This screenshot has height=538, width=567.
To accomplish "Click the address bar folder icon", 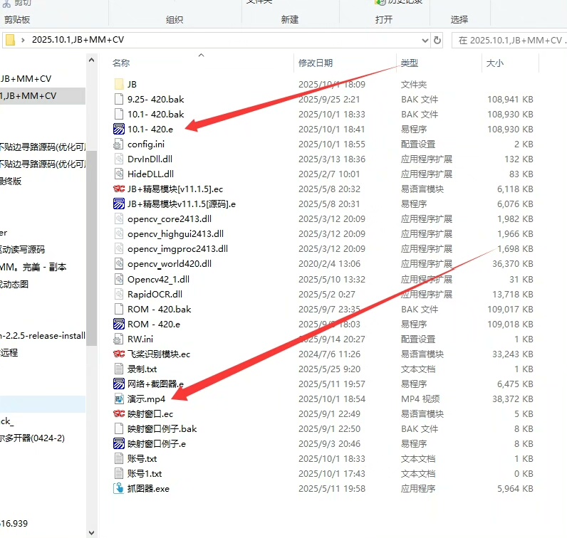I will [11, 40].
